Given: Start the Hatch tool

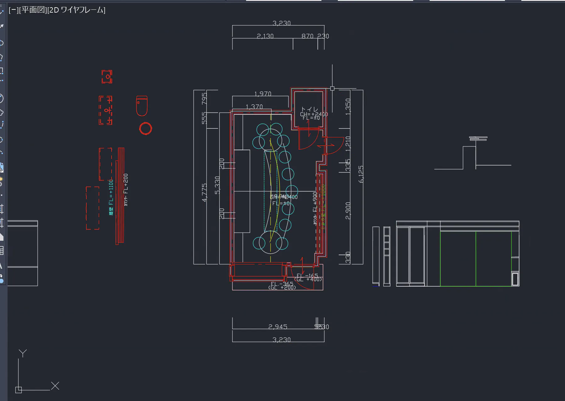Looking at the screenshot, I should (2, 209).
